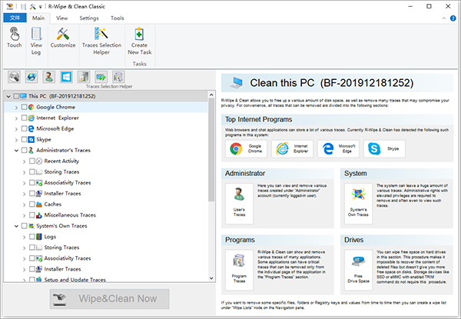The width and height of the screenshot is (461, 319).
Task: Switch to the Main ribbon tab
Action: point(38,18)
